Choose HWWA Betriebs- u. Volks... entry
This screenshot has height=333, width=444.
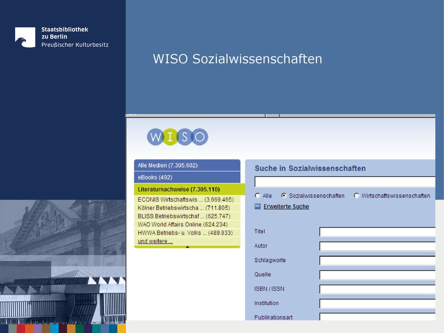pyautogui.click(x=187, y=233)
